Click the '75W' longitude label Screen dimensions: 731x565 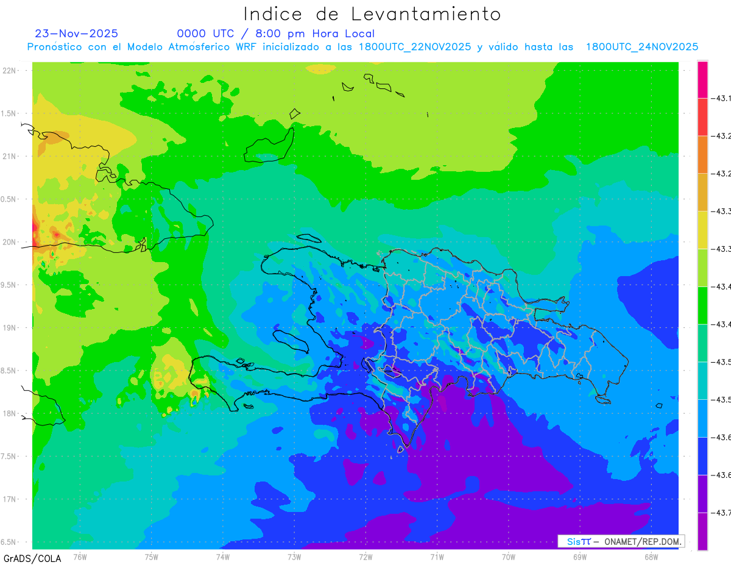(x=151, y=557)
